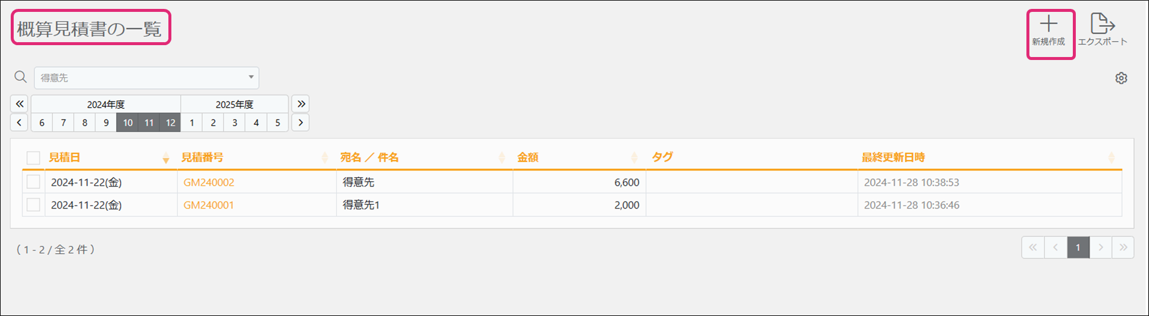
Task: Jump forward a year with double-right arrows
Action: click(300, 104)
